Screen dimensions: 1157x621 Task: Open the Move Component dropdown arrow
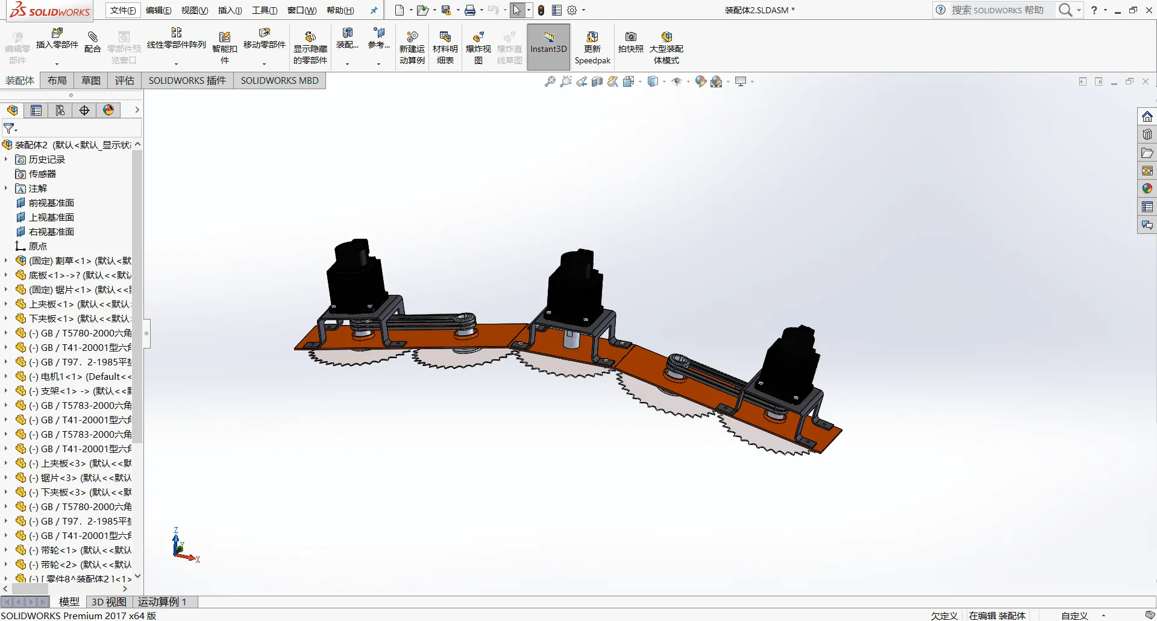coord(264,63)
